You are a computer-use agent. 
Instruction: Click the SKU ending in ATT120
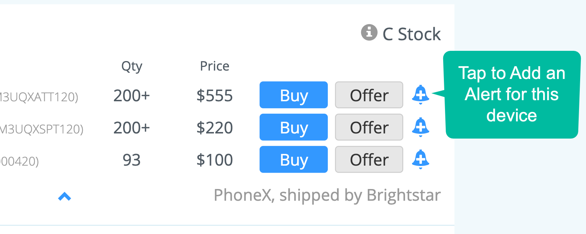point(38,97)
